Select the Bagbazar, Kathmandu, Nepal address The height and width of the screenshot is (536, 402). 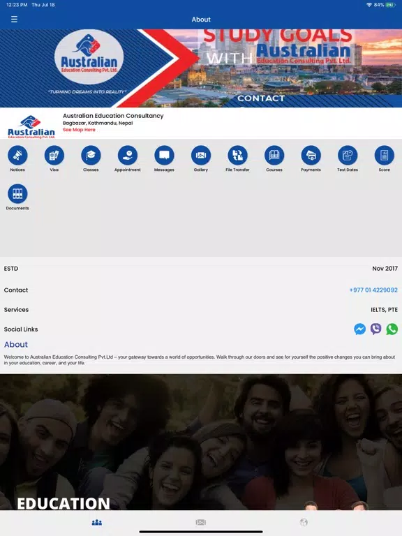pyautogui.click(x=98, y=123)
